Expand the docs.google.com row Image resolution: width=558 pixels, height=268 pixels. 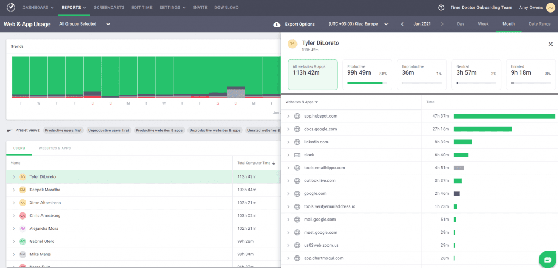click(x=288, y=129)
